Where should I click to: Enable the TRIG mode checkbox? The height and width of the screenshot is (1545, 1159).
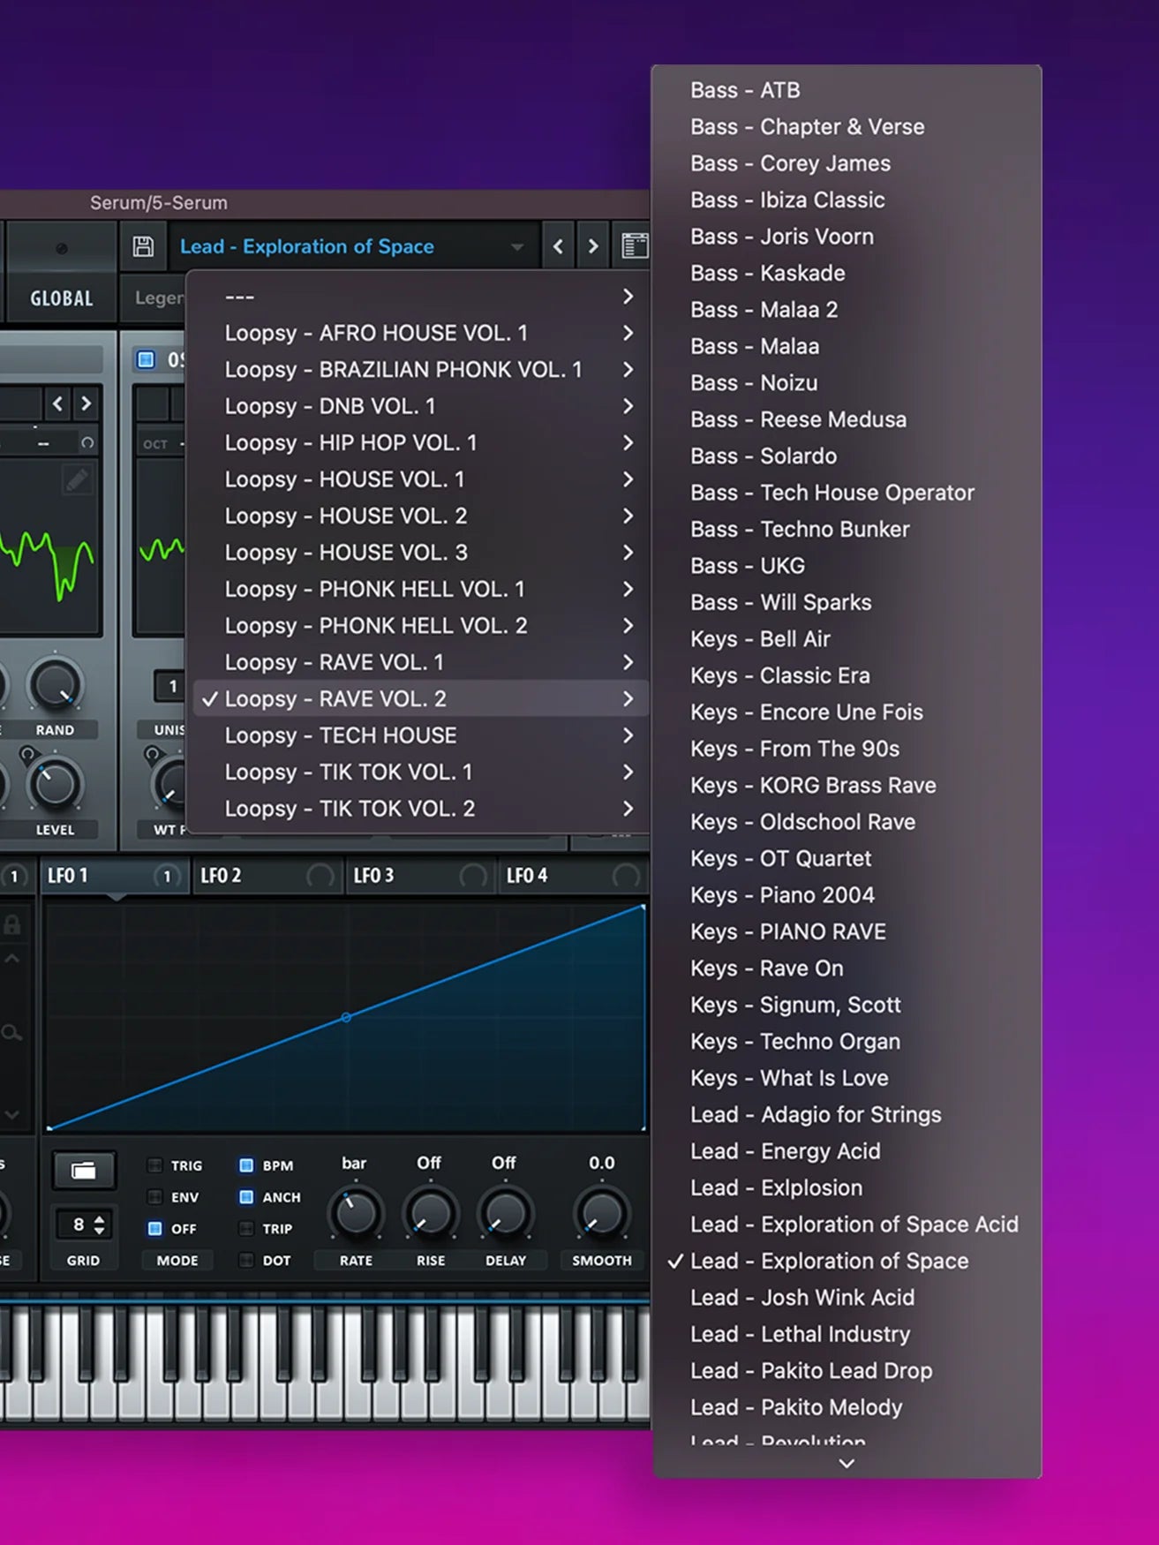(154, 1165)
